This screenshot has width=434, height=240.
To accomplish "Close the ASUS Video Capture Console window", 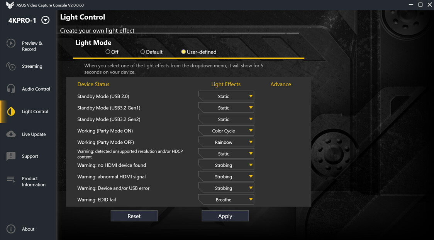I will click(x=430, y=5).
